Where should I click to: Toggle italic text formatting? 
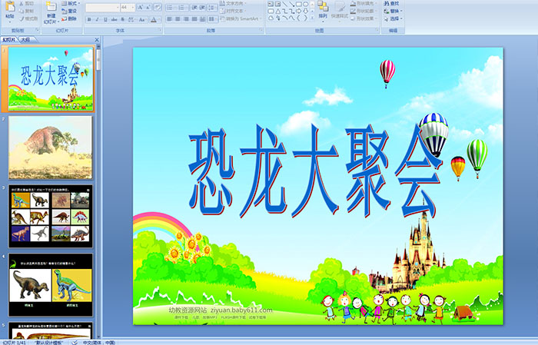click(x=95, y=18)
